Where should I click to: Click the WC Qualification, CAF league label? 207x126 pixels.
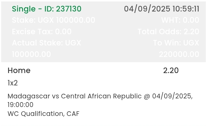click(43, 114)
